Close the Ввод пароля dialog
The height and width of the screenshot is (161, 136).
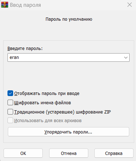130,5
